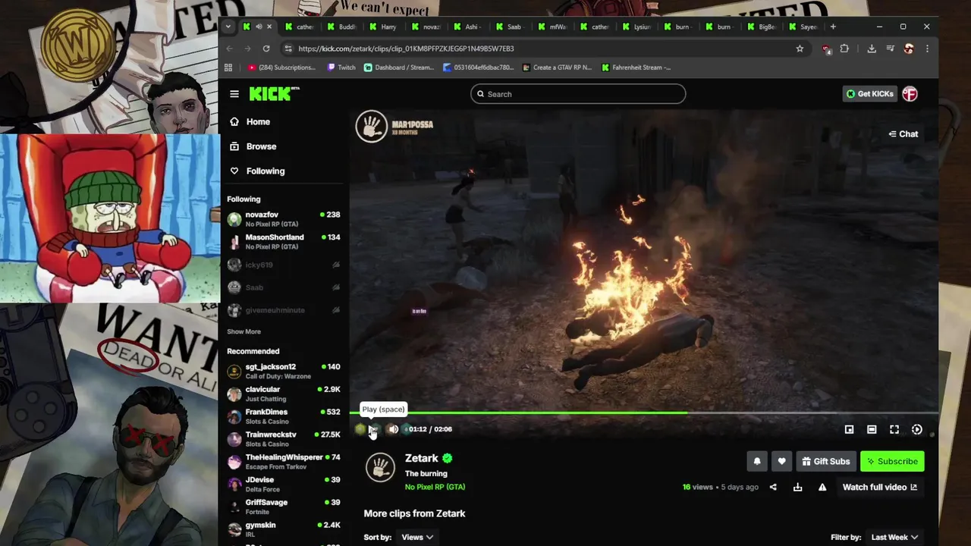Open GriffSavage recommended channel
Viewport: 971px width, 546px height.
tap(284, 507)
